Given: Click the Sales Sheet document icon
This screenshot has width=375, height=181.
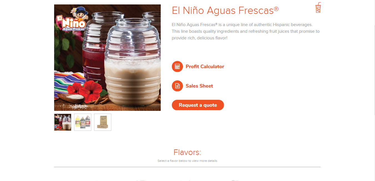Looking at the screenshot, I should point(177,86).
